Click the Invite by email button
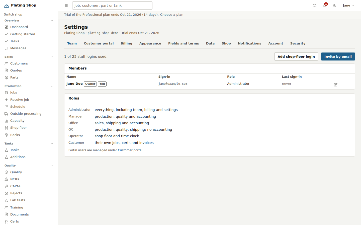 tap(338, 56)
